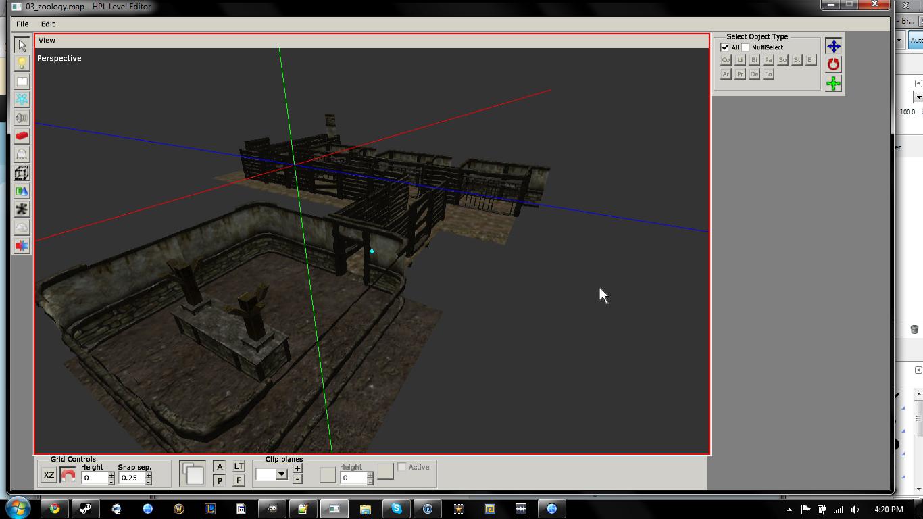Pick the red brick Static Objects tool
Image resolution: width=923 pixels, height=519 pixels.
pyautogui.click(x=22, y=136)
